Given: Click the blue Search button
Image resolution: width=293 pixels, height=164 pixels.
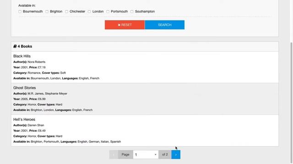Looking at the screenshot, I should (x=165, y=25).
